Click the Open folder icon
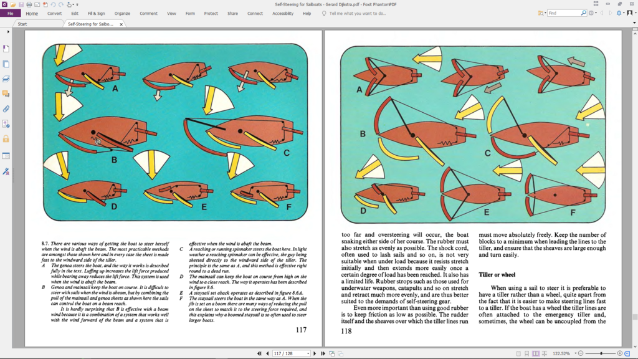 13,4
